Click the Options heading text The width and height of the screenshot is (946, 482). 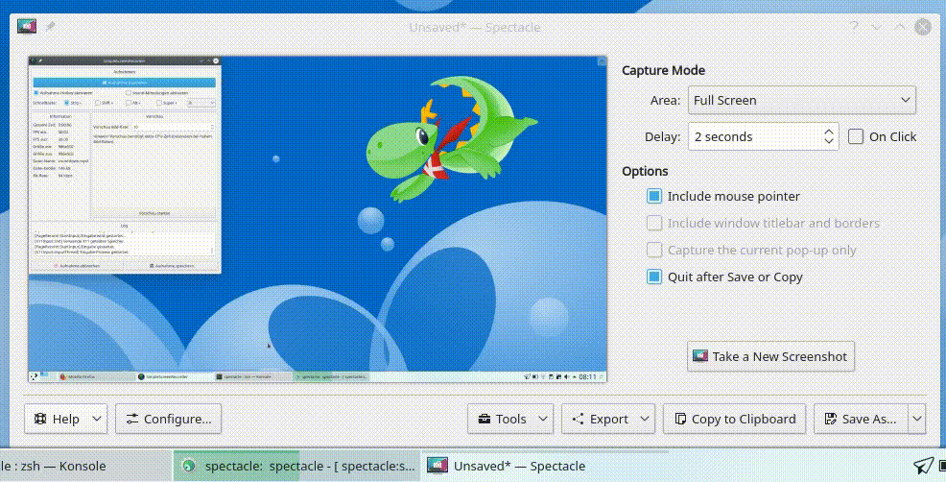tap(645, 171)
